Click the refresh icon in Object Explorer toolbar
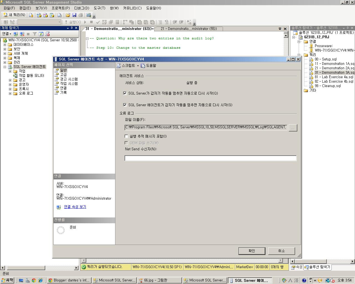Screen dimensions: 355x284 [x=41, y=34]
